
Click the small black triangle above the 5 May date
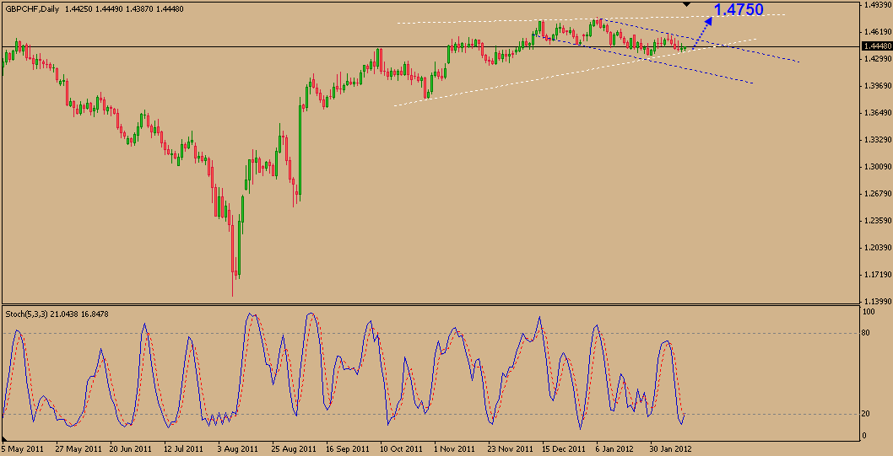(4, 438)
